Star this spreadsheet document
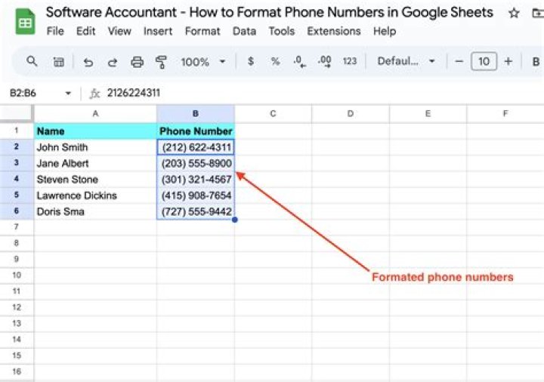The image size is (544, 382). click(x=514, y=13)
